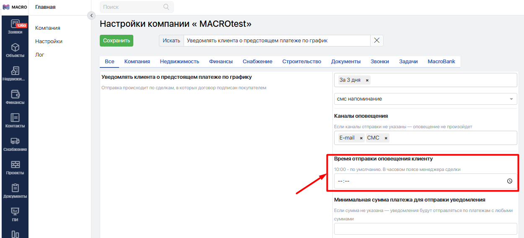
Task: Click the search magnifier icon
Action: (x=166, y=7)
